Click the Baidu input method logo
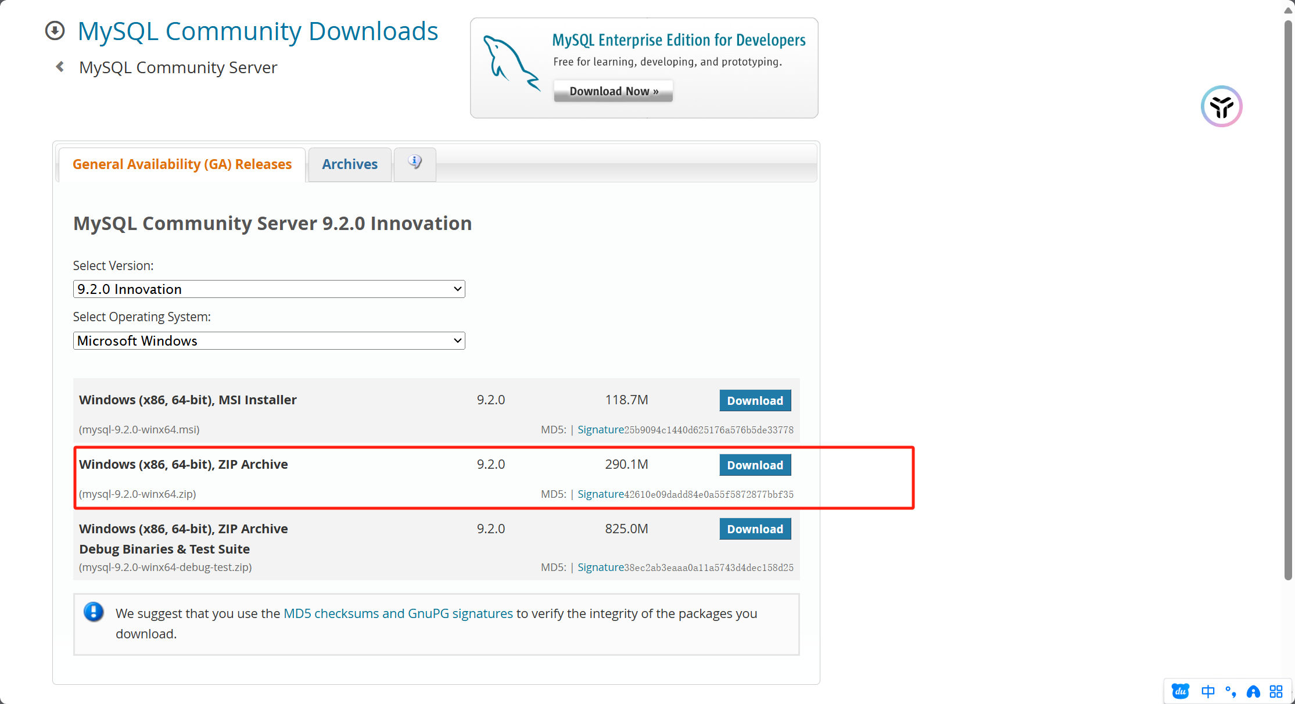The width and height of the screenshot is (1295, 704). tap(1181, 691)
